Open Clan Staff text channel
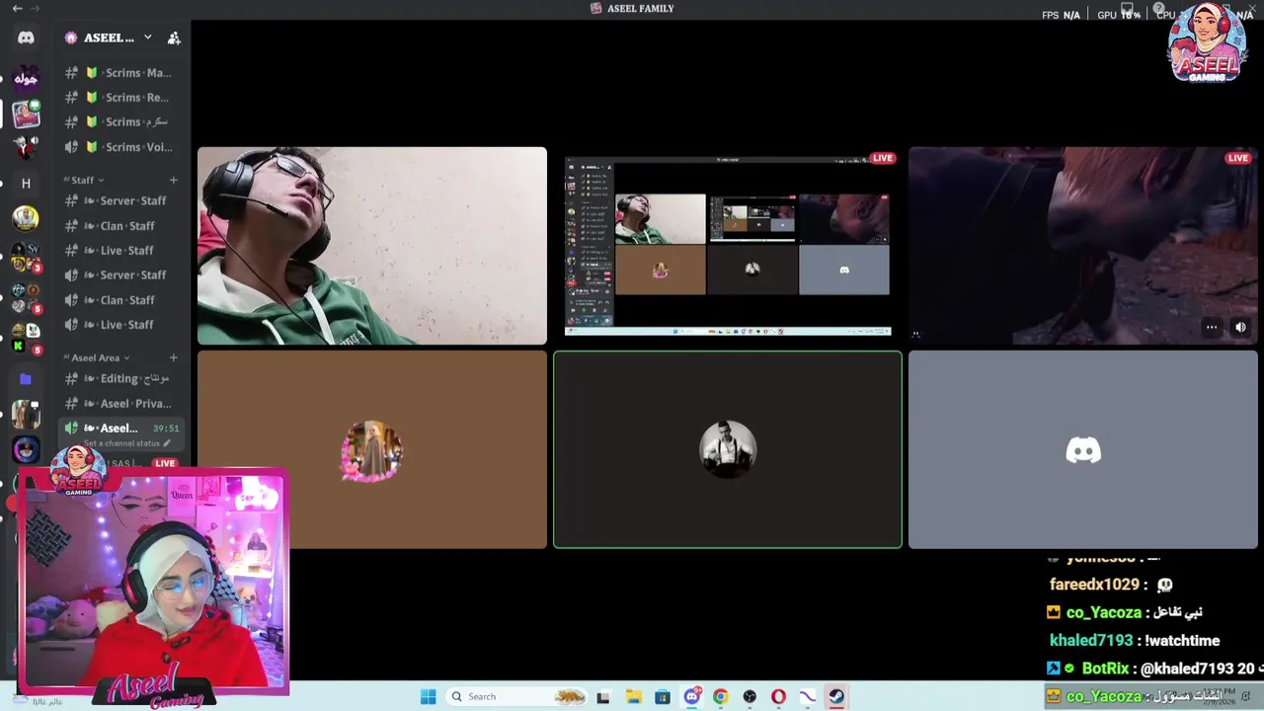1264x711 pixels. tap(122, 225)
